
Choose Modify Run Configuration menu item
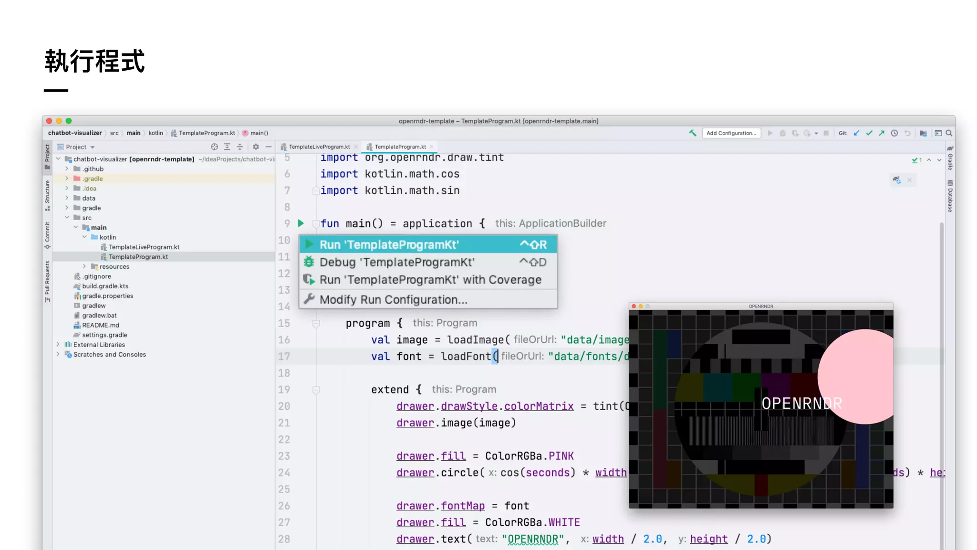pos(428,300)
